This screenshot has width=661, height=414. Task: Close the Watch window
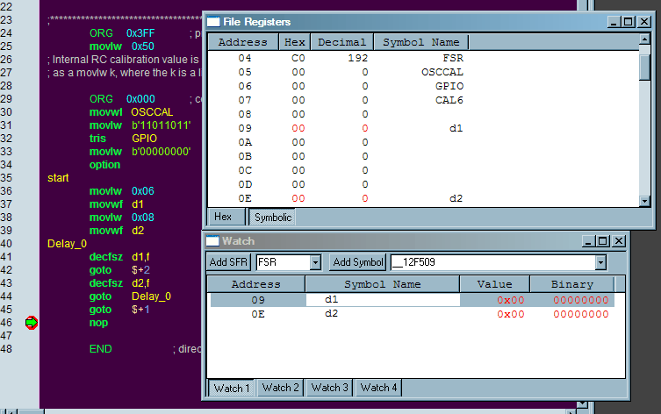pos(618,241)
